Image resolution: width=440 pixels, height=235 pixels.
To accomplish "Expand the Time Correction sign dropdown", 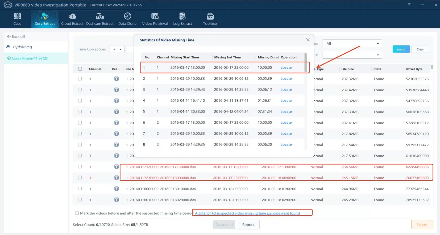I will [x=117, y=49].
